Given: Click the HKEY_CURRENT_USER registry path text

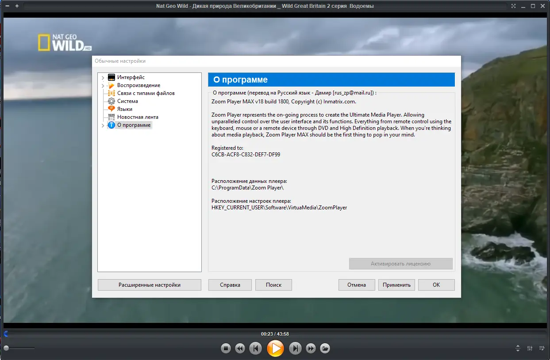Looking at the screenshot, I should (279, 207).
